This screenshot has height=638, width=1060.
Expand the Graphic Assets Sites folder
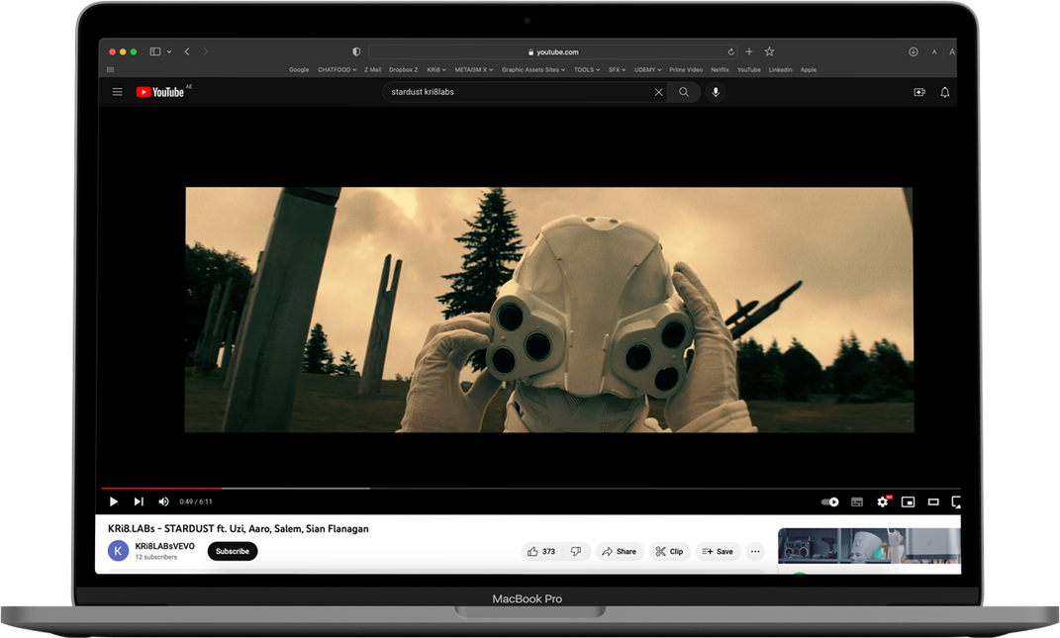[x=534, y=70]
